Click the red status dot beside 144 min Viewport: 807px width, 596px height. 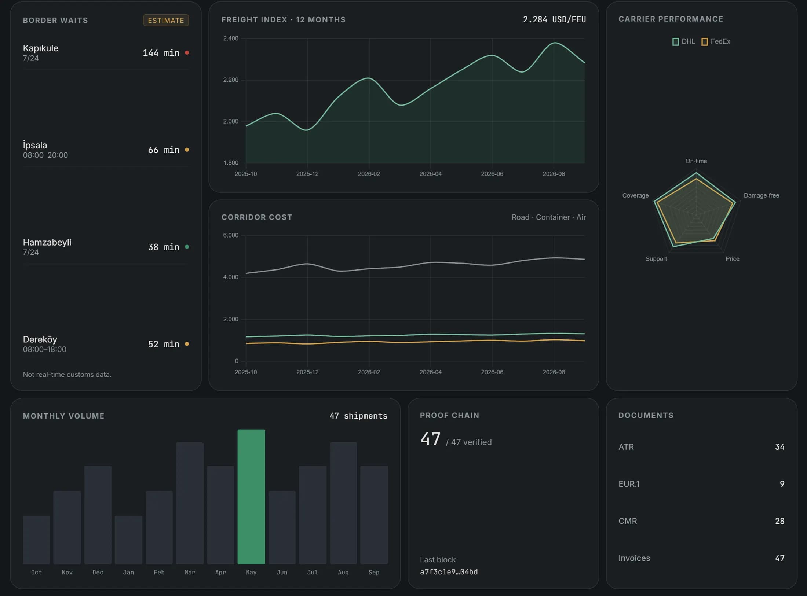click(187, 53)
